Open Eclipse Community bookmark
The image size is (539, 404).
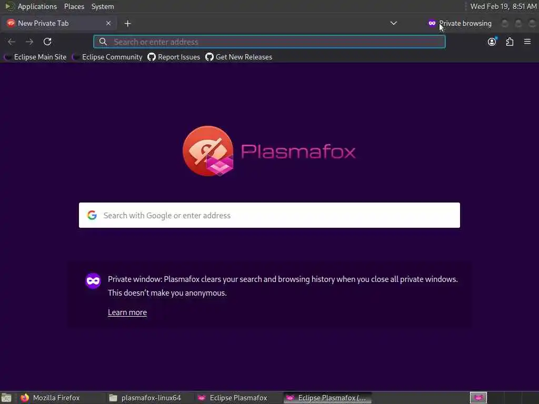[107, 57]
